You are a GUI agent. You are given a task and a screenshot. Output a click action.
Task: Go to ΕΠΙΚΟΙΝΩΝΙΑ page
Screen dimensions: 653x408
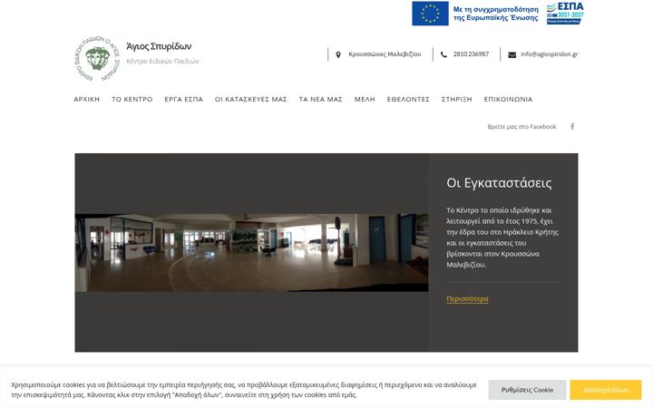click(508, 99)
